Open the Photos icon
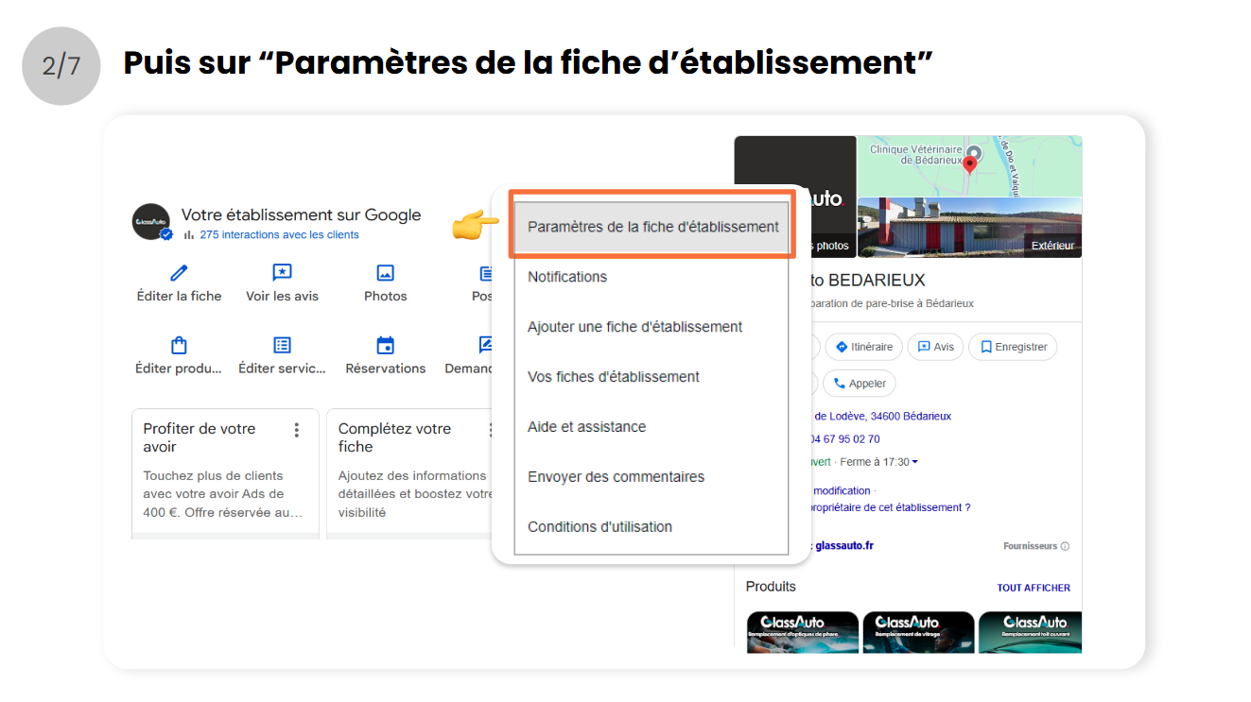1251x702 pixels. 385,273
